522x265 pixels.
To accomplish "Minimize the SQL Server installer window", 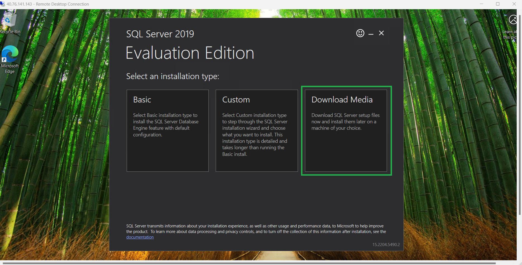I will tap(371, 34).
